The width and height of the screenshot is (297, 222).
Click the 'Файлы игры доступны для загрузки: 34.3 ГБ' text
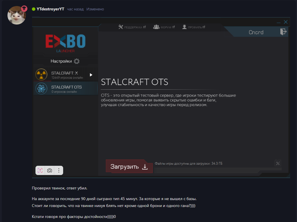[189, 163]
